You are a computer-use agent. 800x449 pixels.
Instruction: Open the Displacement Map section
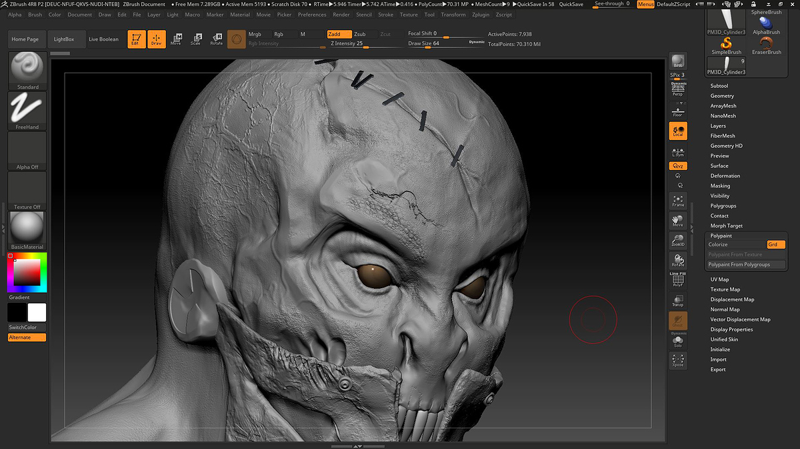732,300
